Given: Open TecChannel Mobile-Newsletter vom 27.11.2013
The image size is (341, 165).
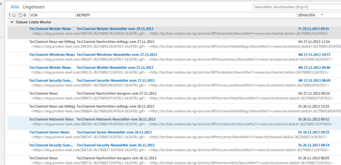Looking at the screenshot, I should coord(115,68).
